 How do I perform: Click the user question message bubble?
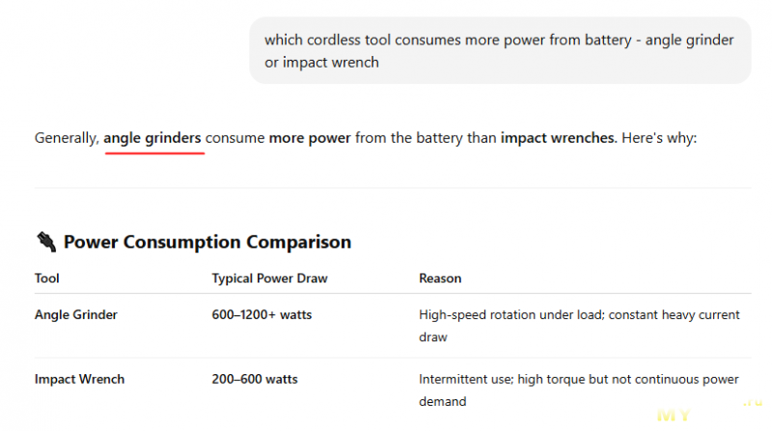click(x=500, y=51)
